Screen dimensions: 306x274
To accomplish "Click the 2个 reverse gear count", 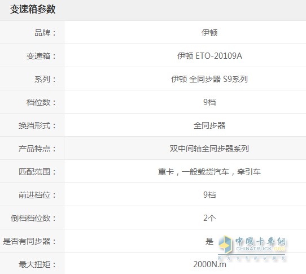I will click(x=209, y=218).
